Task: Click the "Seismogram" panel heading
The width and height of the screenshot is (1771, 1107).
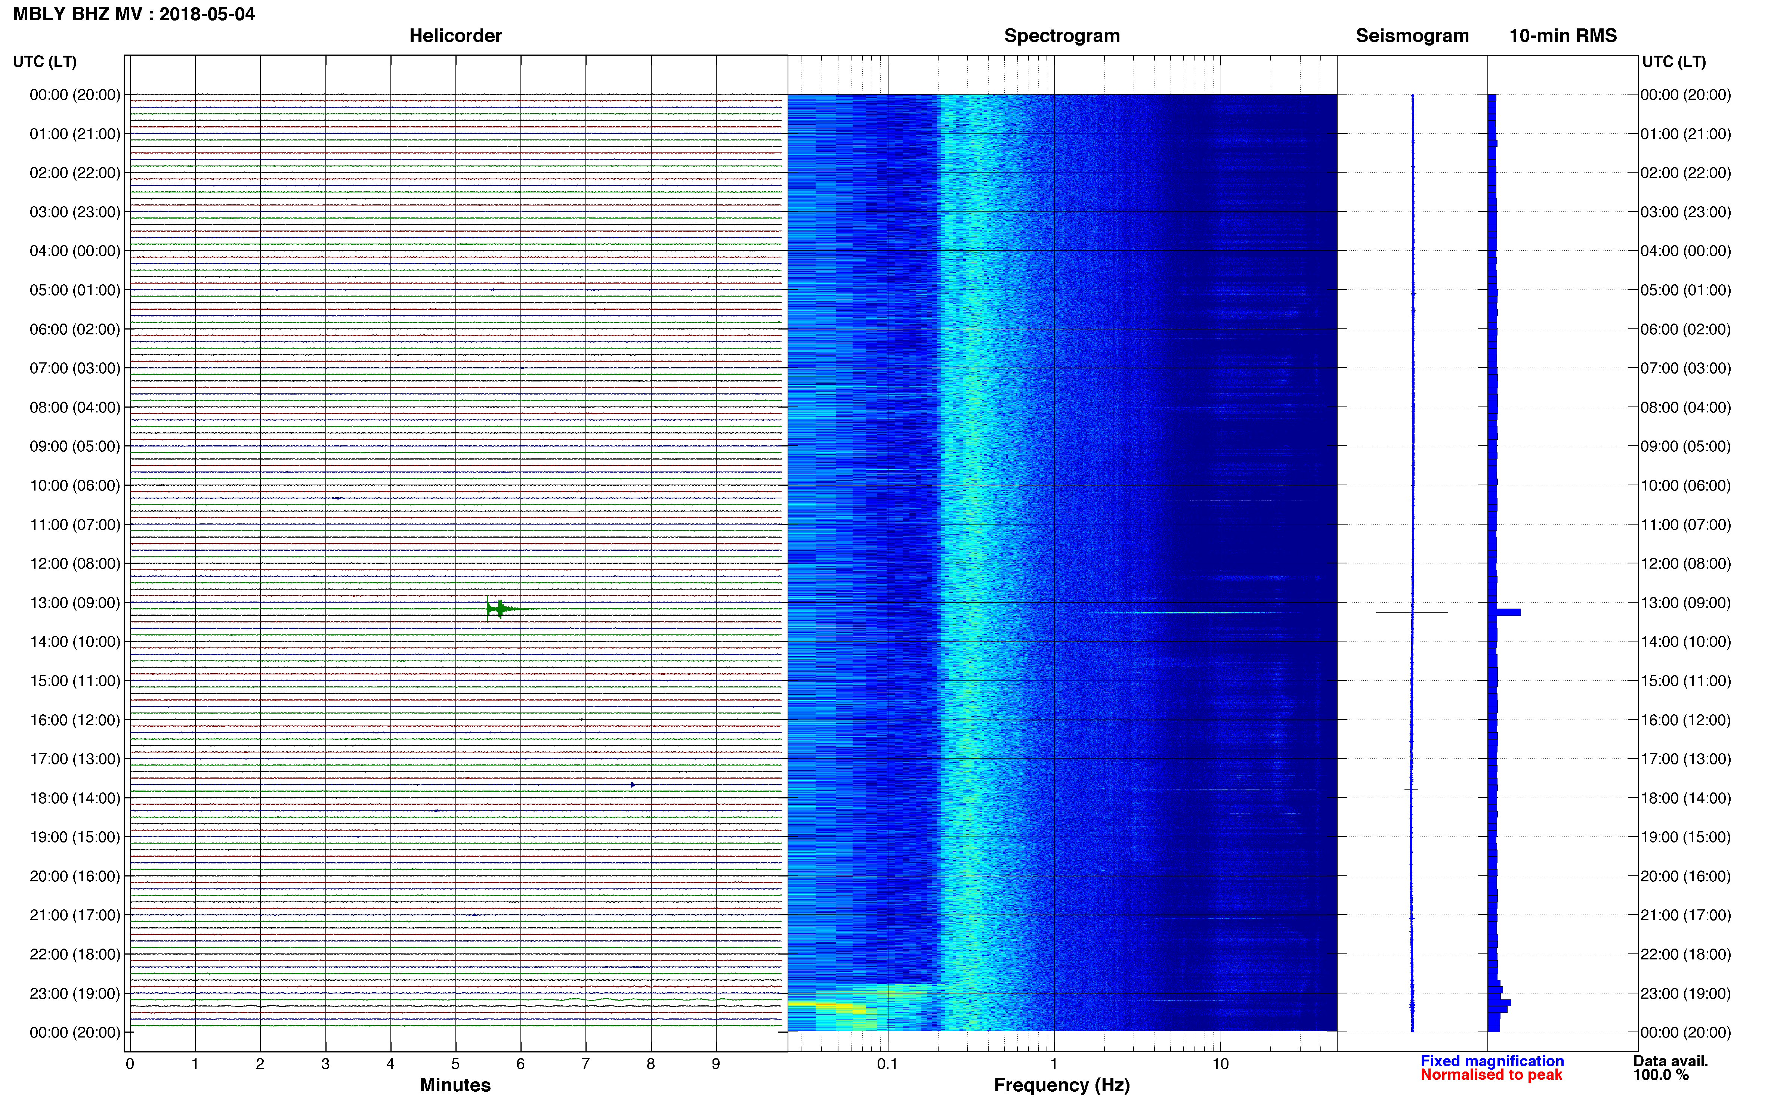Action: 1412,36
